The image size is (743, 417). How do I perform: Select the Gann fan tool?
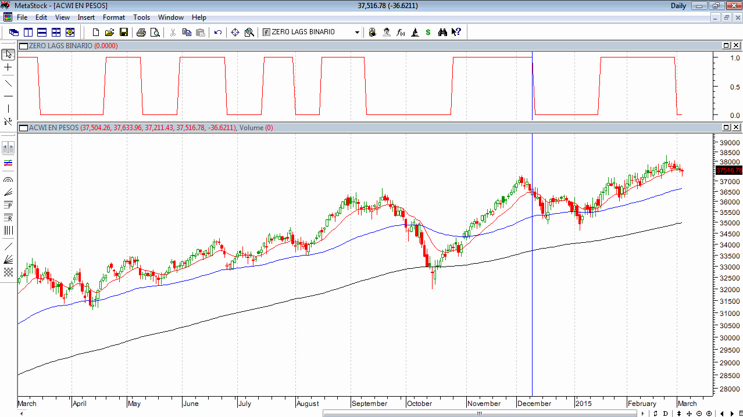[8, 259]
